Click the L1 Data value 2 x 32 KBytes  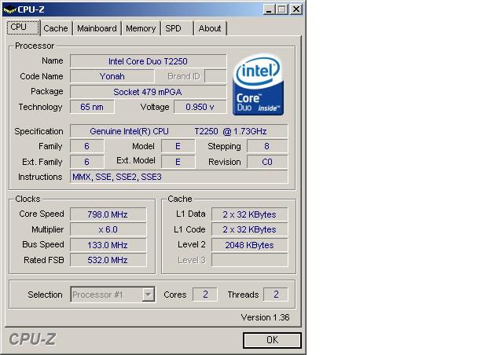tap(250, 214)
